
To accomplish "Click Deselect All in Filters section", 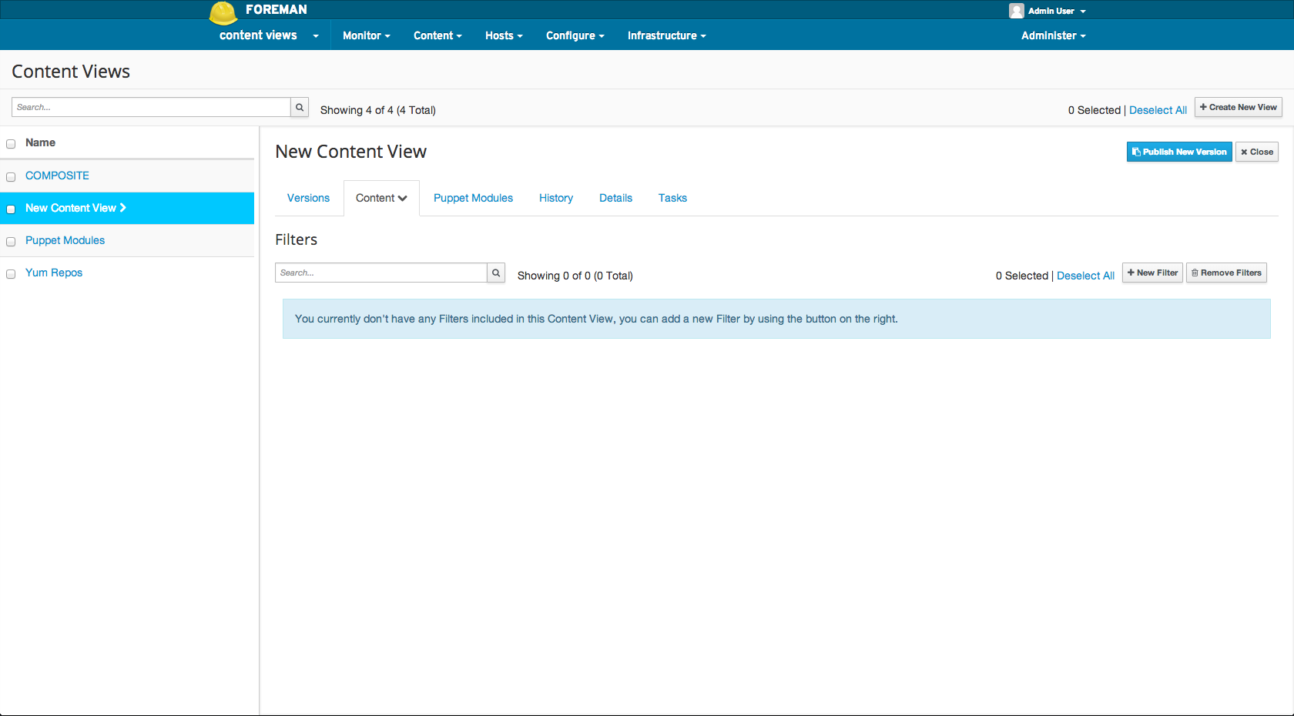I will (x=1085, y=276).
